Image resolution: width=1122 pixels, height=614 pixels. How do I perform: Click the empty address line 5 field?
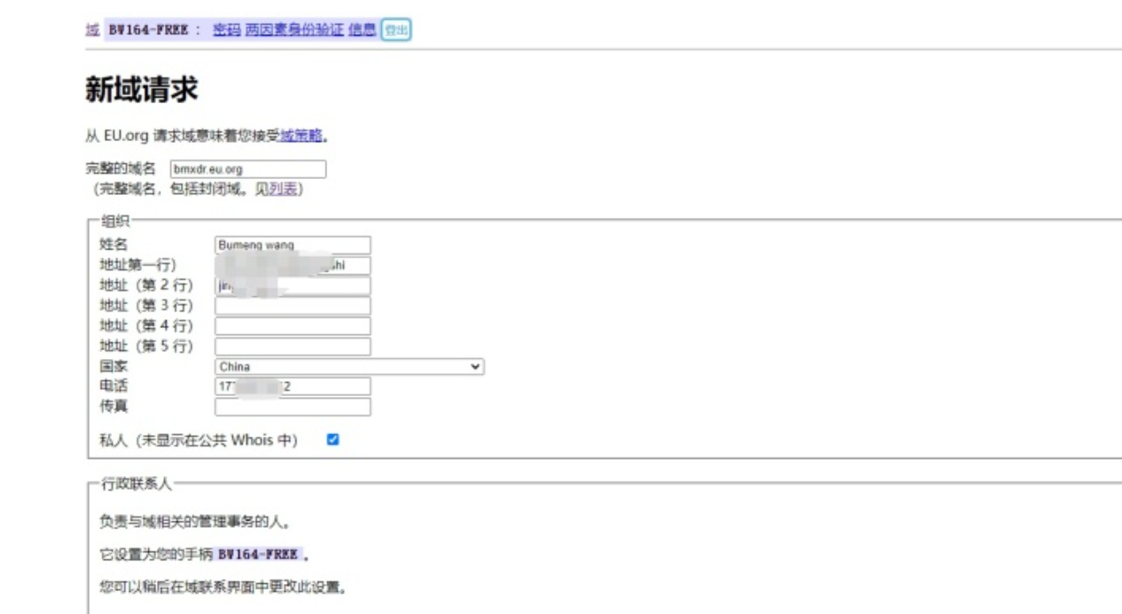[x=292, y=346]
